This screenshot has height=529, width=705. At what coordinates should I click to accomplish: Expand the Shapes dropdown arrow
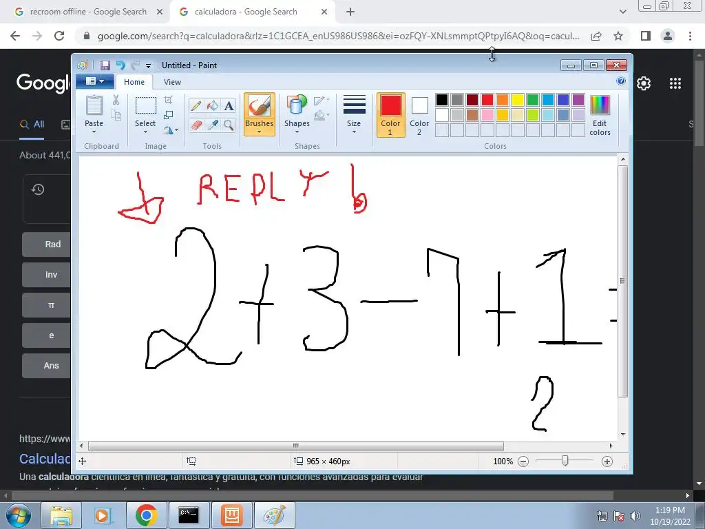pyautogui.click(x=297, y=132)
